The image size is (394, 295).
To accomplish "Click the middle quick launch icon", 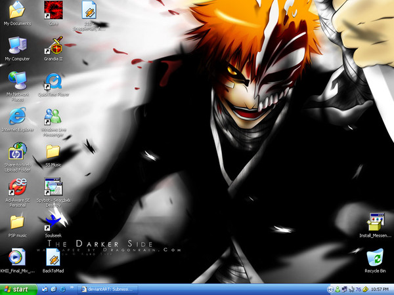I will [x=54, y=290].
